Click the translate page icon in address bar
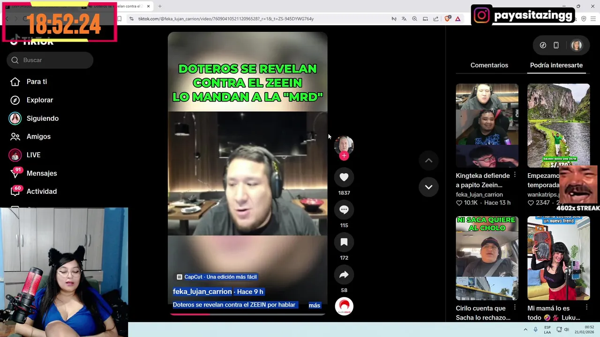The image size is (600, 337). pos(404,19)
